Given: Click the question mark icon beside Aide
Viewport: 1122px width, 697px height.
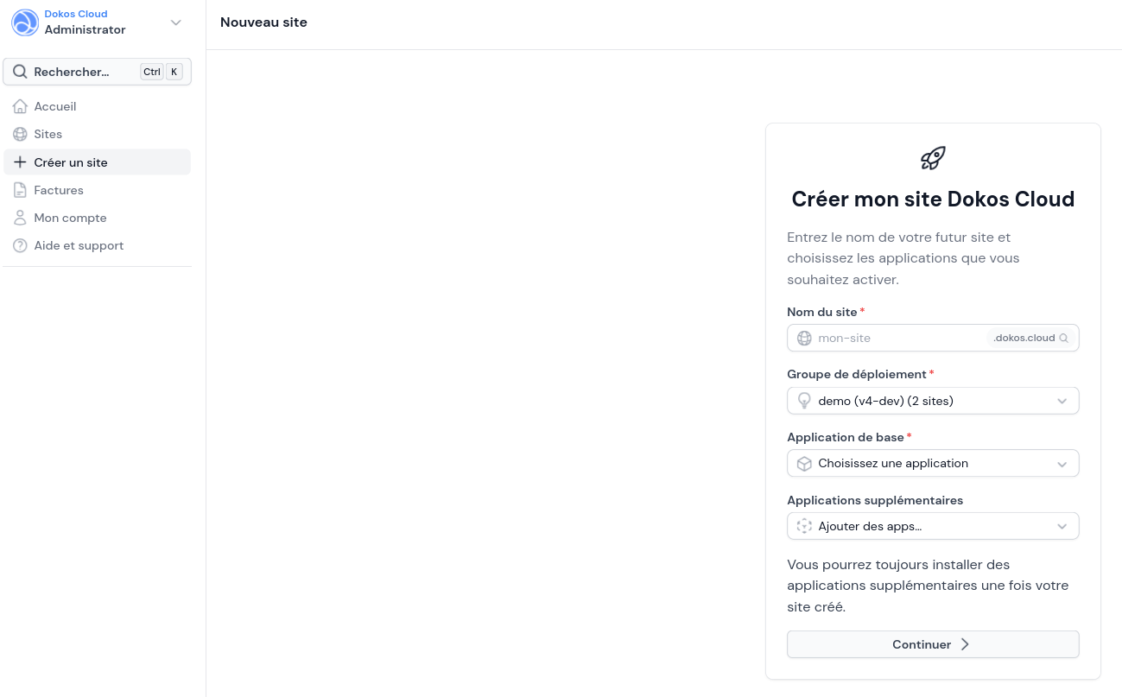Looking at the screenshot, I should [x=20, y=245].
